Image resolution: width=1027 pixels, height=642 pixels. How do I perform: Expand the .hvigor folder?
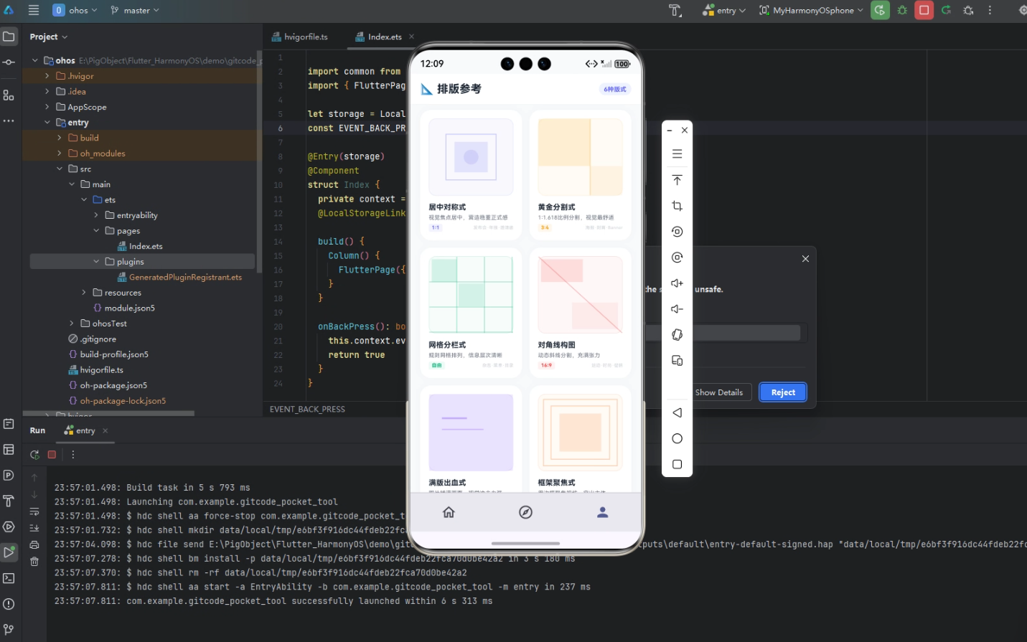pyautogui.click(x=47, y=76)
